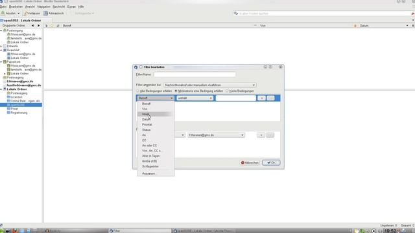This screenshot has height=233, width=415.
Task: Open the 'enthält' condition dropdown
Action: [195, 98]
